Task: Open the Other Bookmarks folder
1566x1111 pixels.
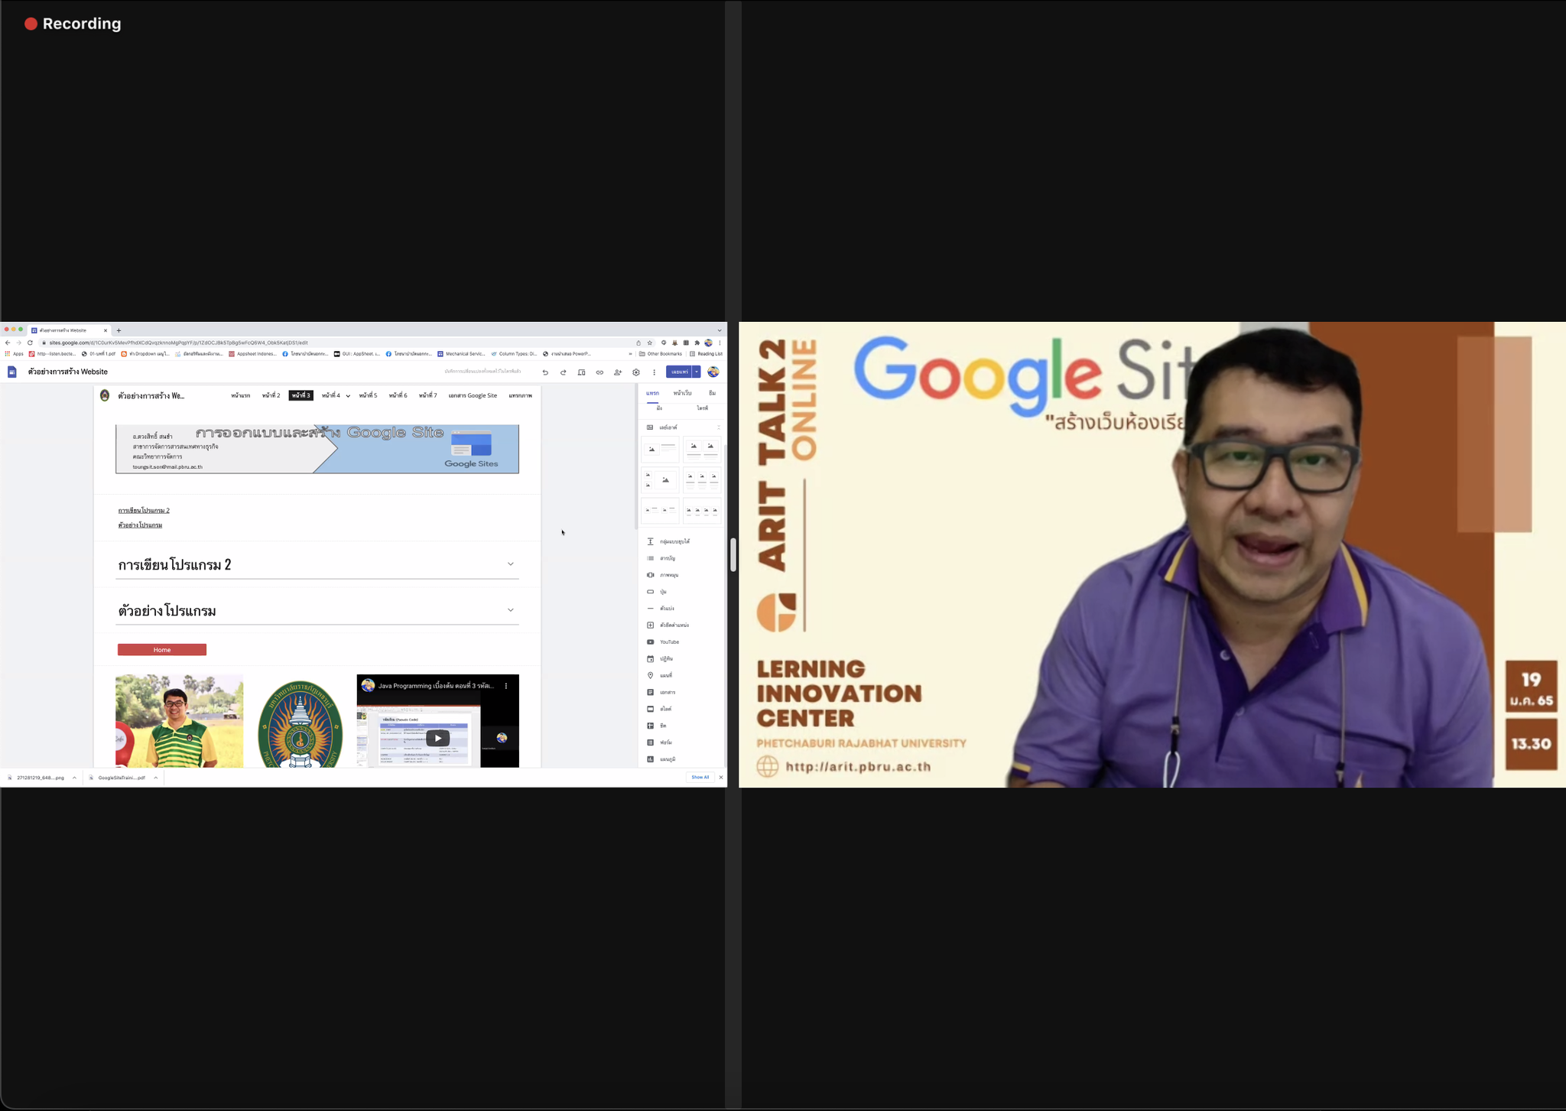Action: (661, 354)
